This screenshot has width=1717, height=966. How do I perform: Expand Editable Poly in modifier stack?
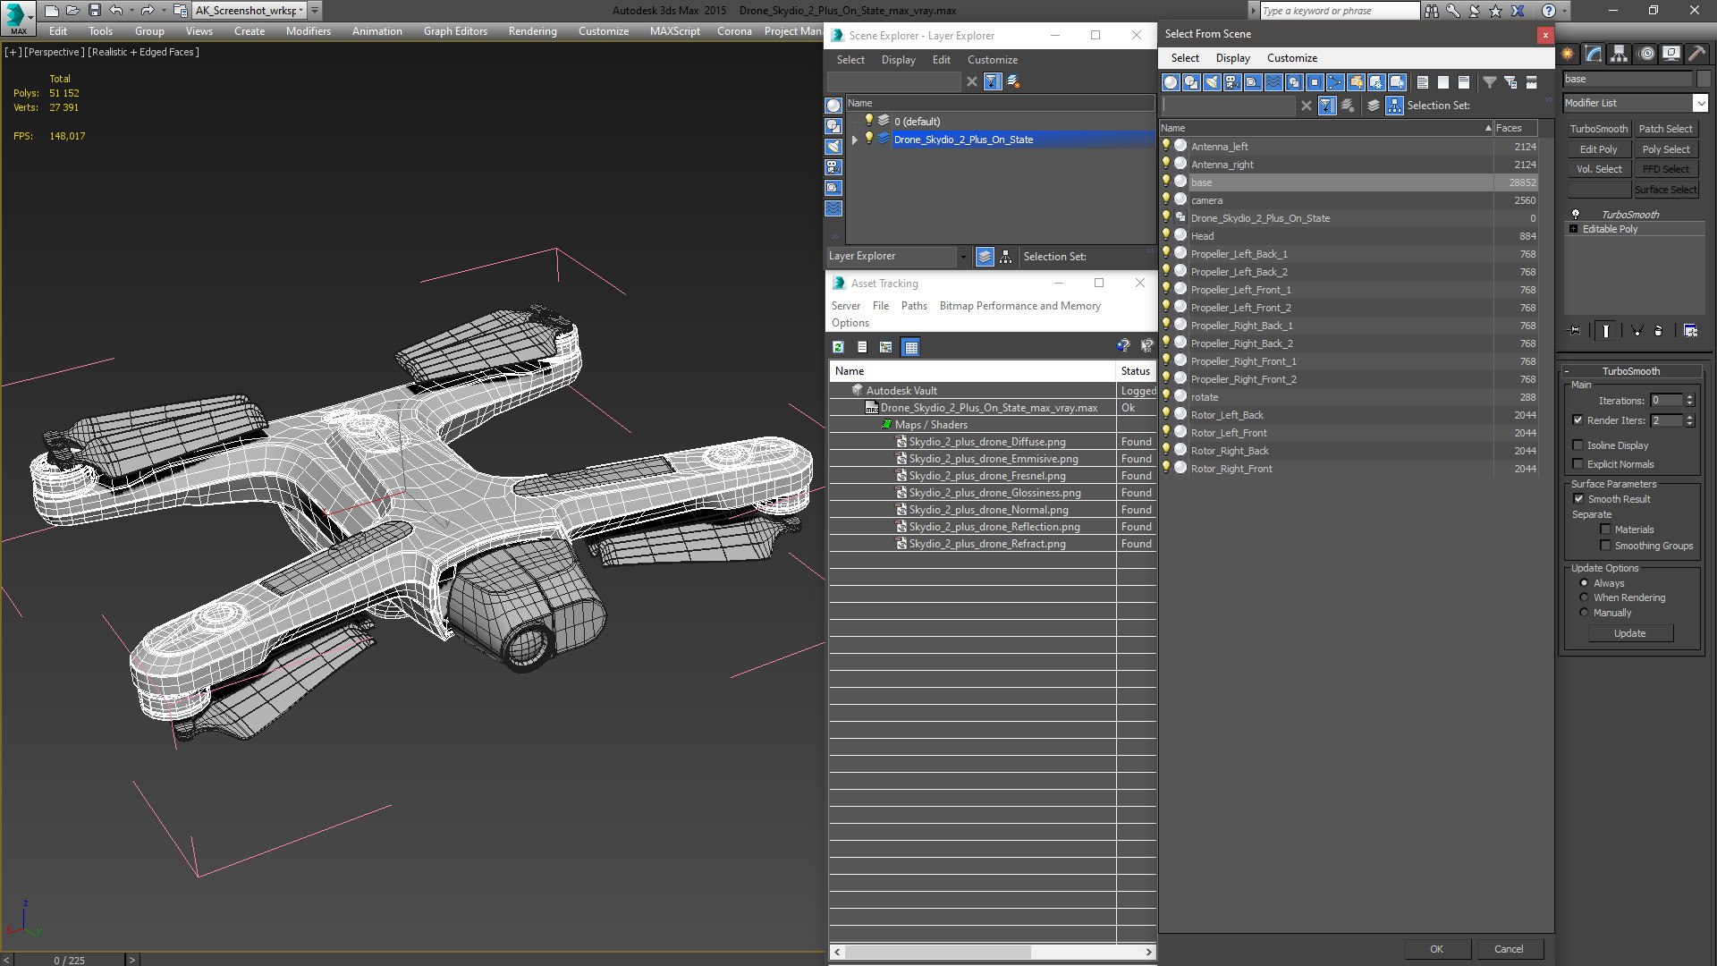(1574, 229)
